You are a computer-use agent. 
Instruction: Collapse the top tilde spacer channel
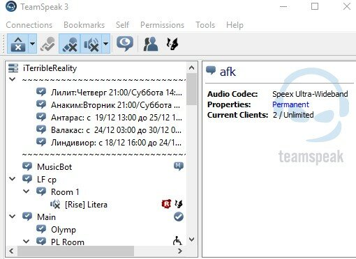pos(12,79)
